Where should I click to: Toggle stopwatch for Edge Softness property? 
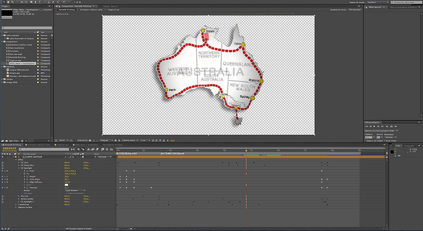tap(25, 182)
